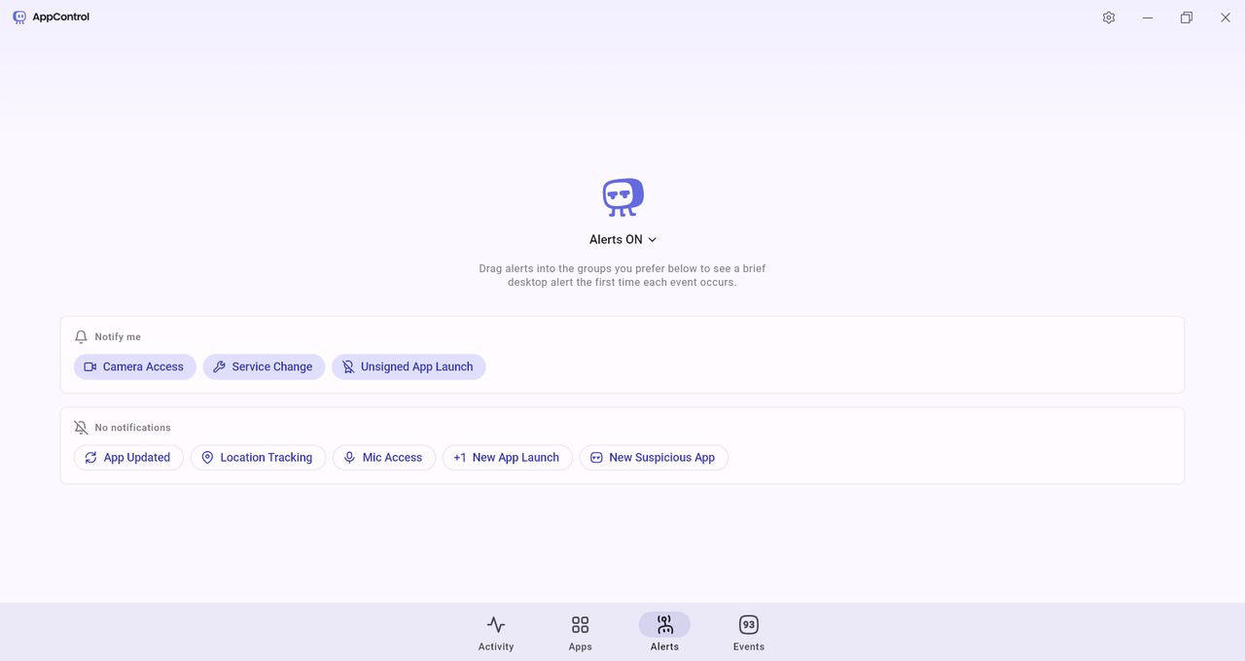Screen dimensions: 1245x661
Task: Open the Alerts tab
Action: (x=664, y=632)
